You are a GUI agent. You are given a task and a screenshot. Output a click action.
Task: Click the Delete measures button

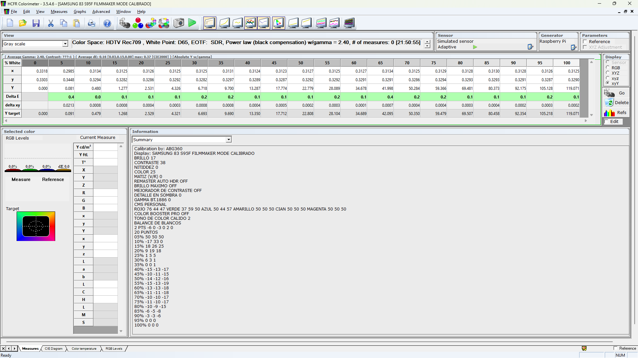click(616, 103)
